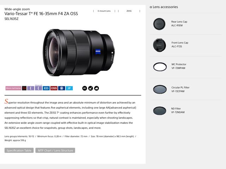
Task: Select the blue ED glass badge
Action: (46, 88)
